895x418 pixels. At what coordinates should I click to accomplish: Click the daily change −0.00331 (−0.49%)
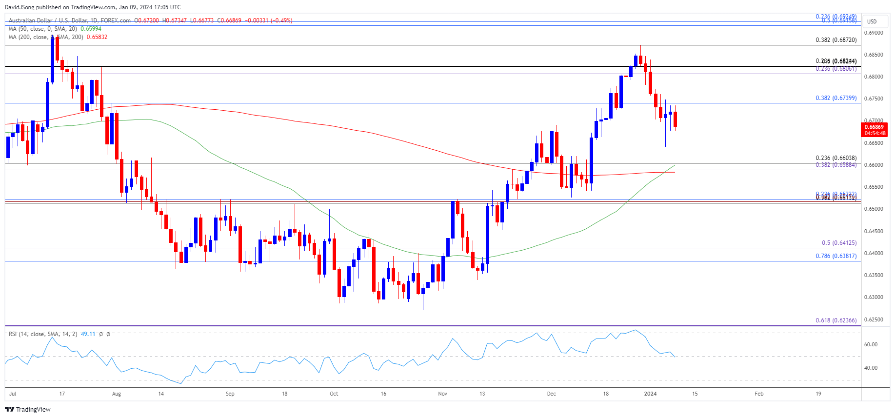(x=269, y=20)
